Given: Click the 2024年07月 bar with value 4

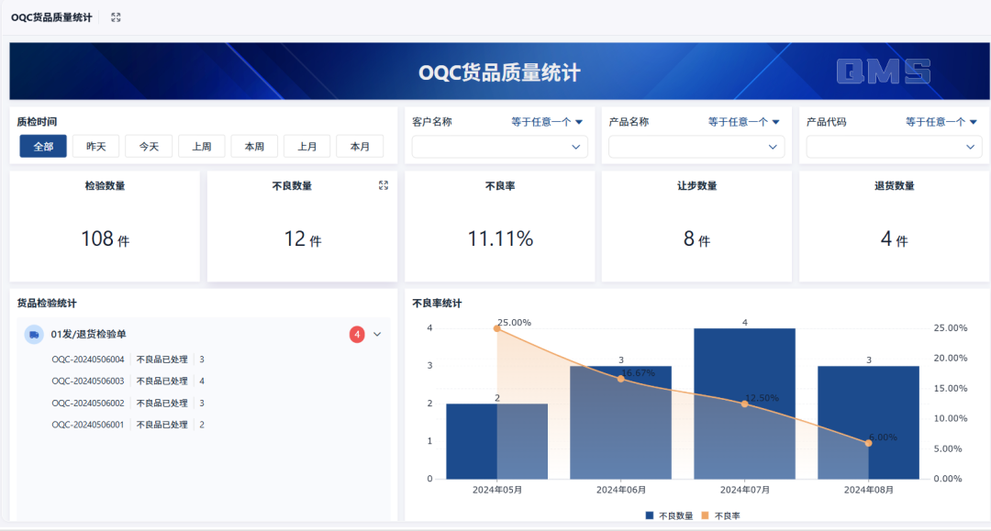Looking at the screenshot, I should 744,404.
